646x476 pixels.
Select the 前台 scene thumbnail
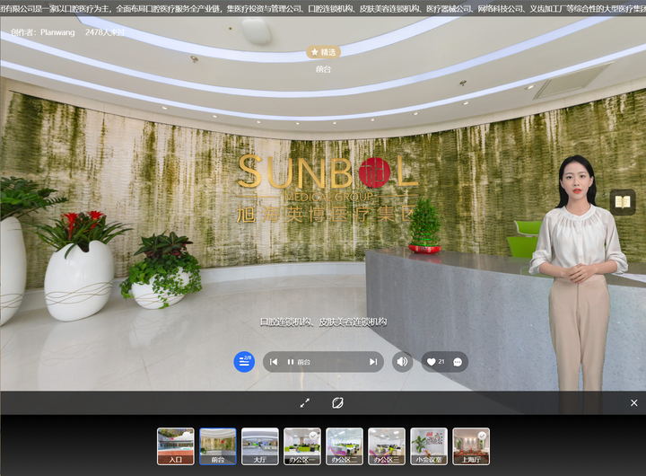pos(218,446)
